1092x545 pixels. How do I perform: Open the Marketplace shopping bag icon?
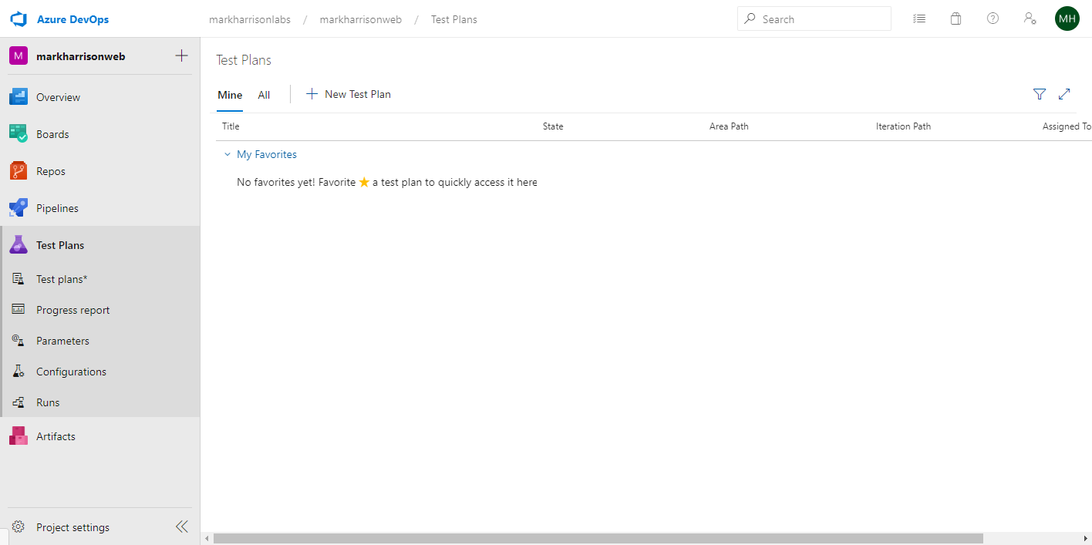pos(956,19)
